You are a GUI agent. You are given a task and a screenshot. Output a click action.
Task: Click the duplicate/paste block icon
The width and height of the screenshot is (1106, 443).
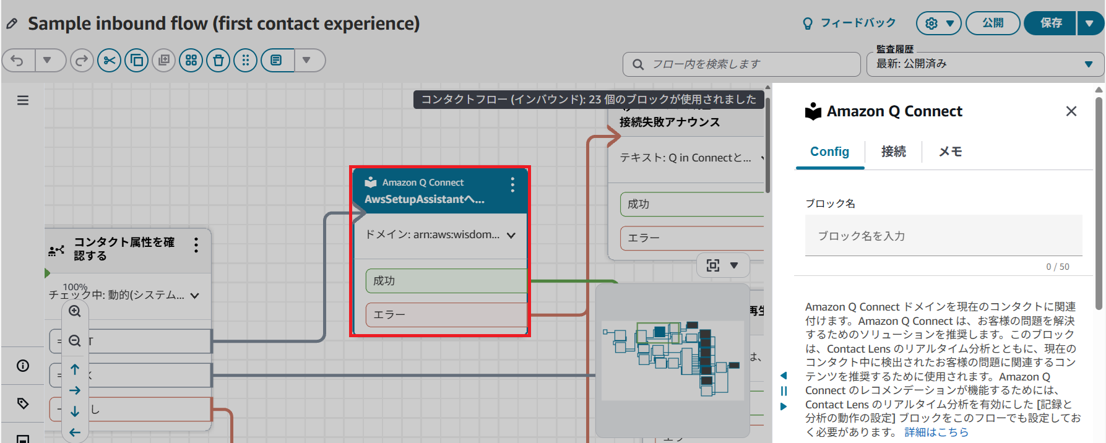point(164,61)
